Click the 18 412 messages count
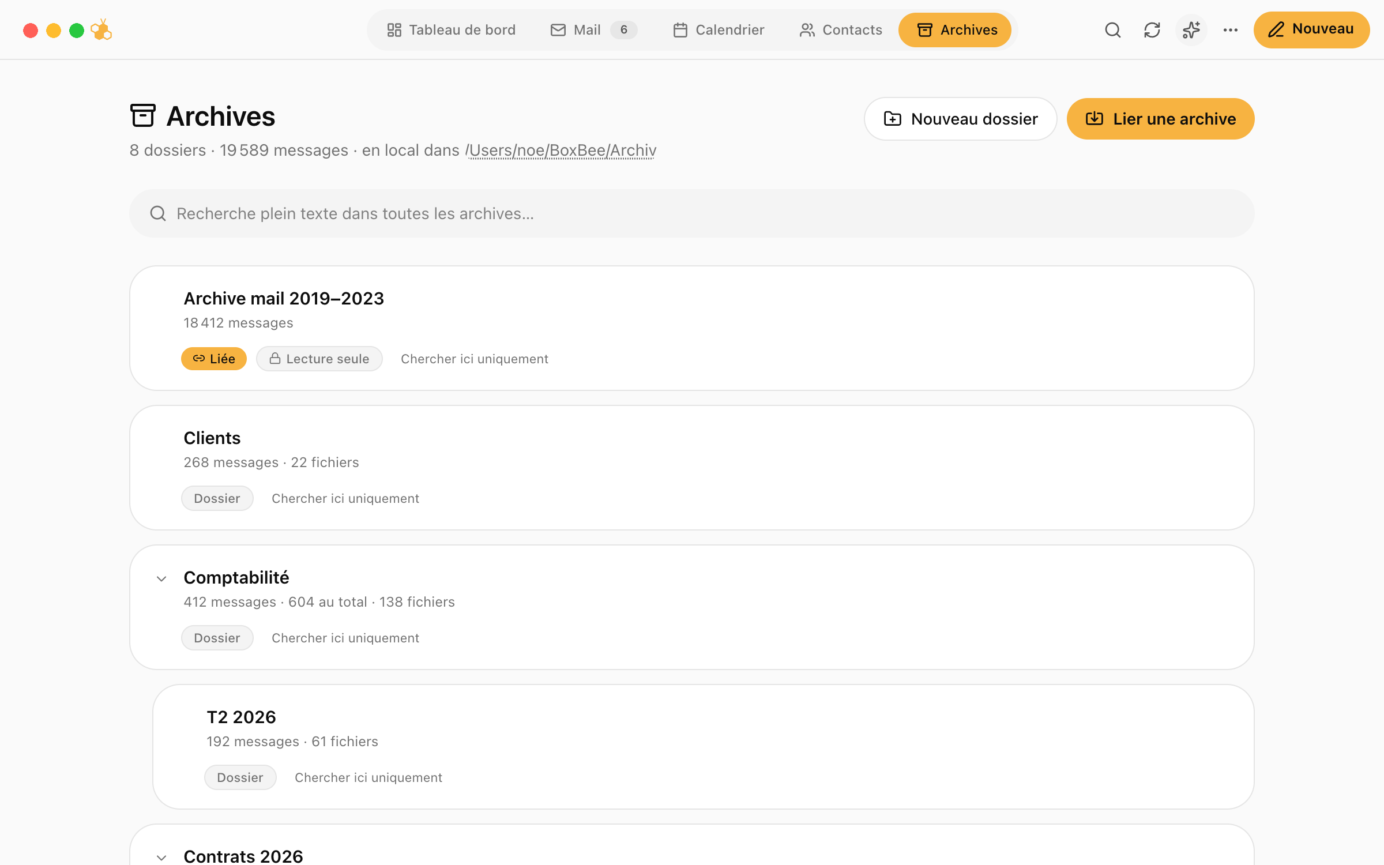The image size is (1384, 865). (x=238, y=323)
